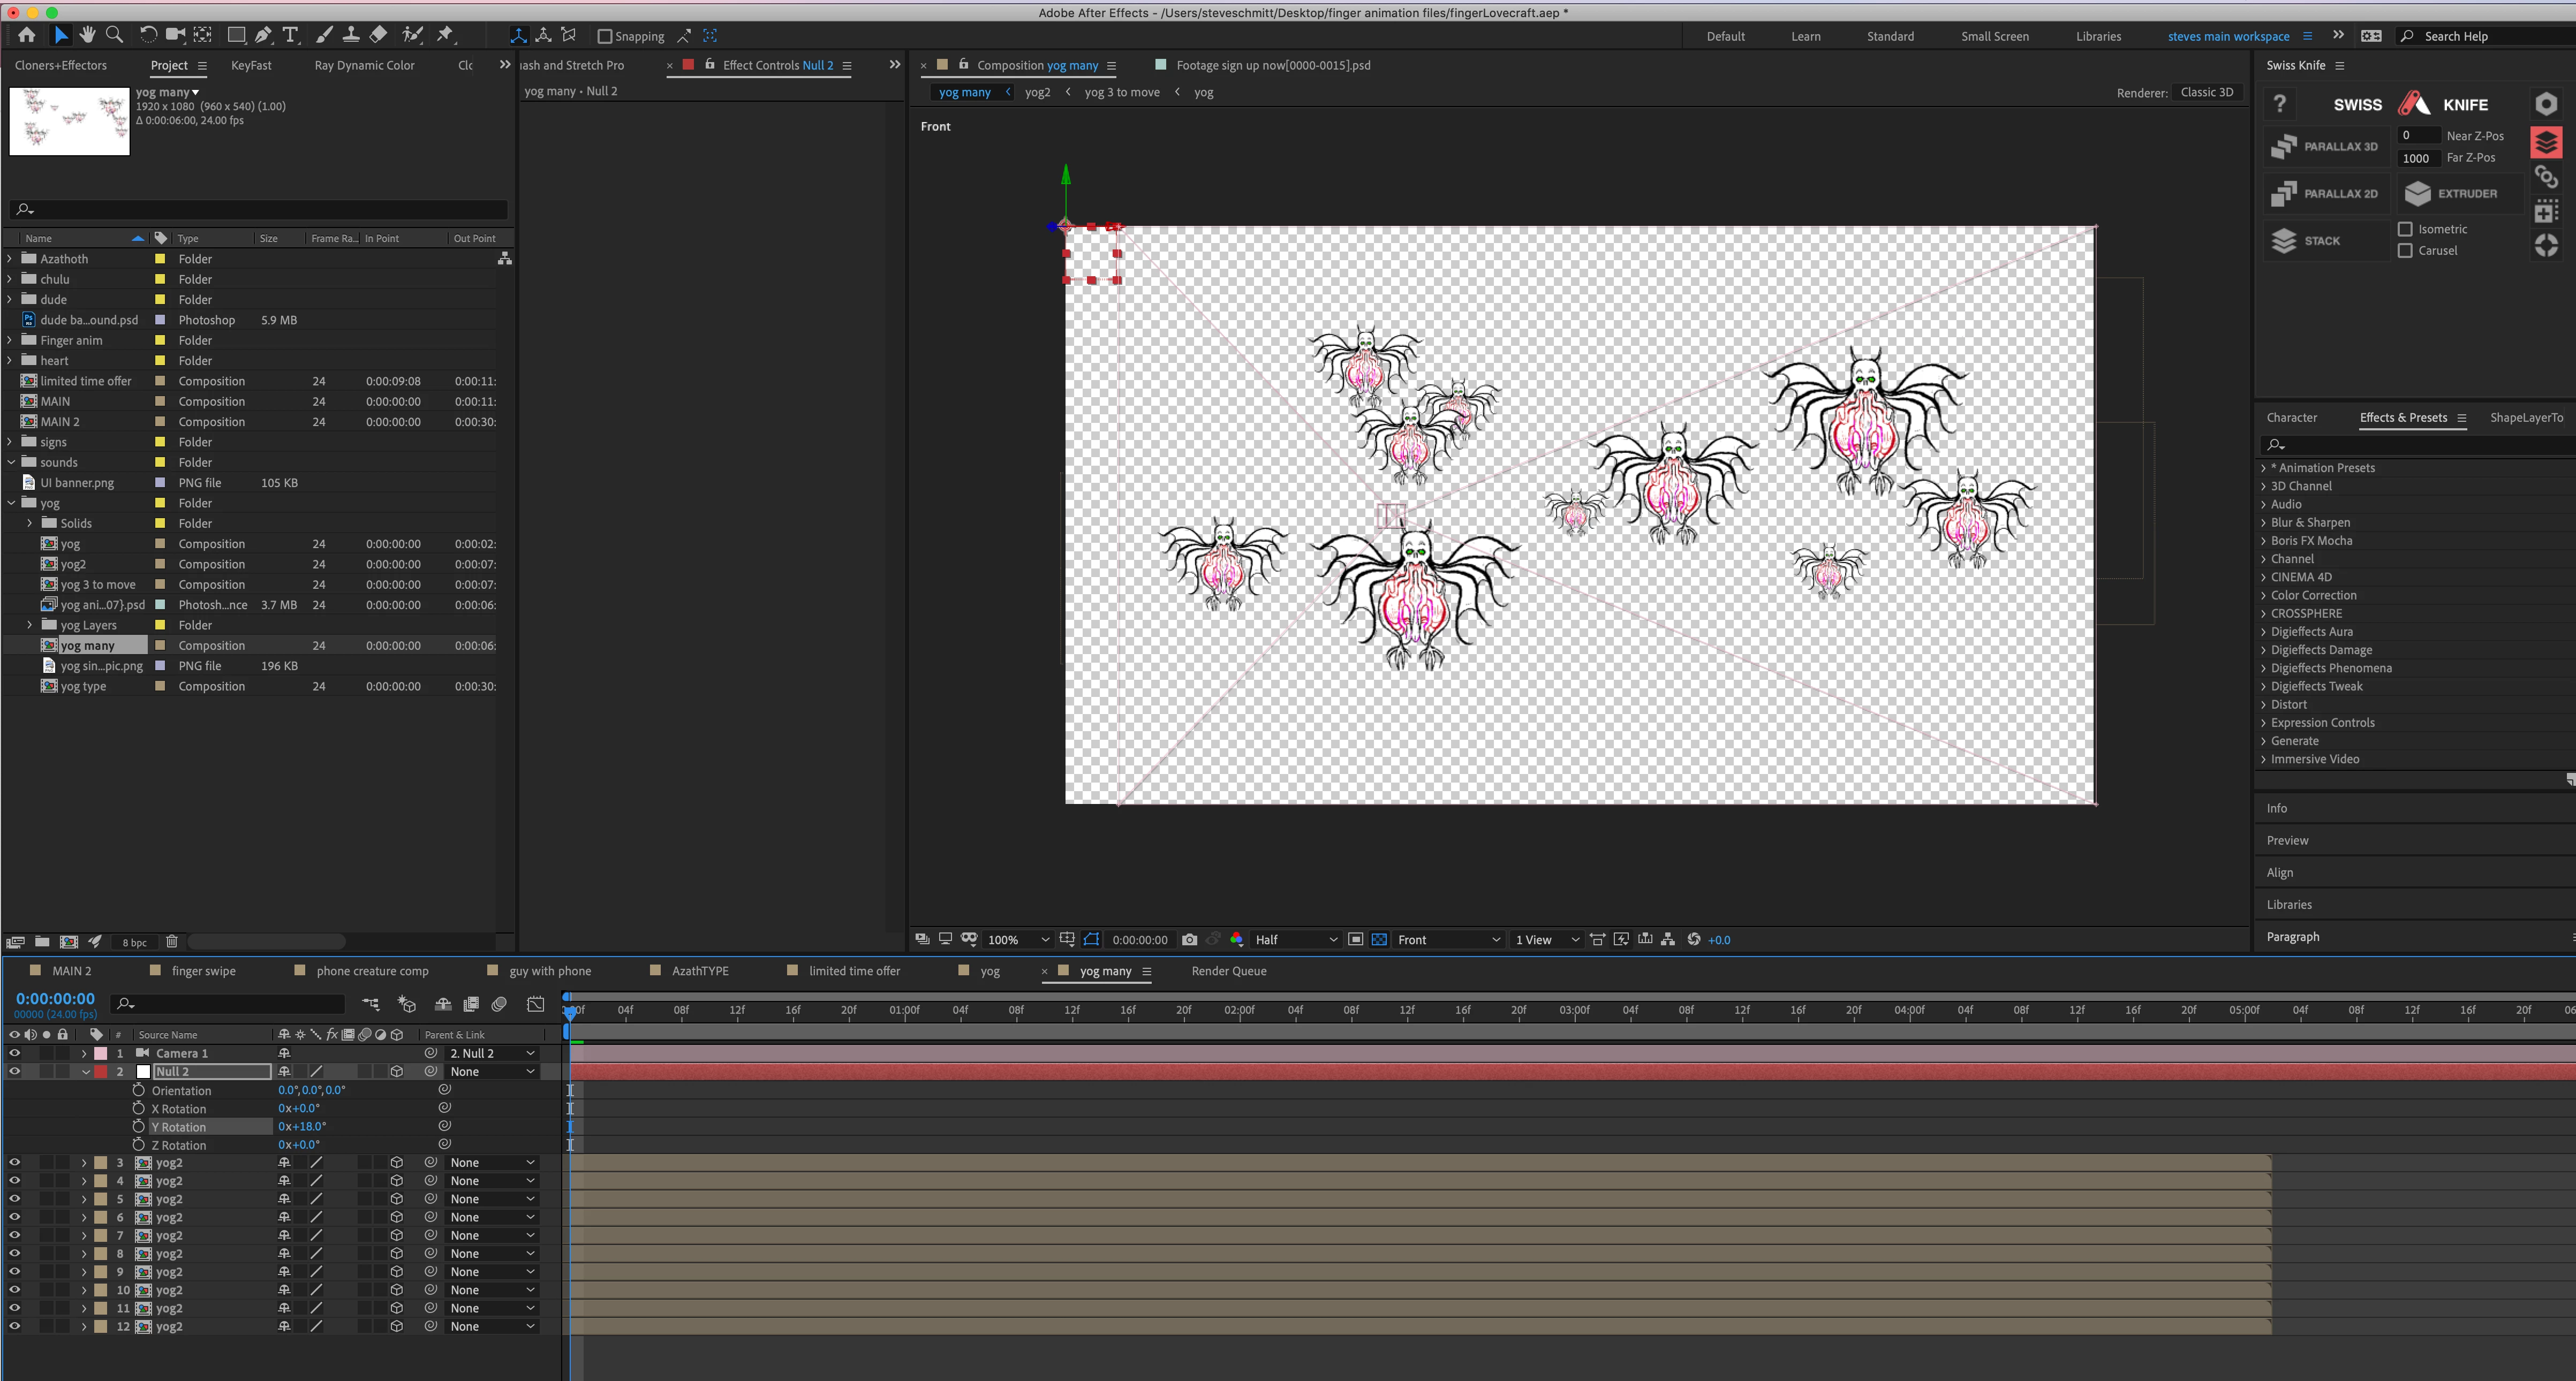Click the snapshot camera icon in viewer
The width and height of the screenshot is (2576, 1381).
coord(1189,939)
